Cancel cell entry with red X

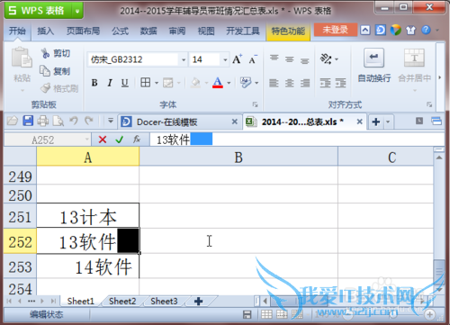[103, 140]
